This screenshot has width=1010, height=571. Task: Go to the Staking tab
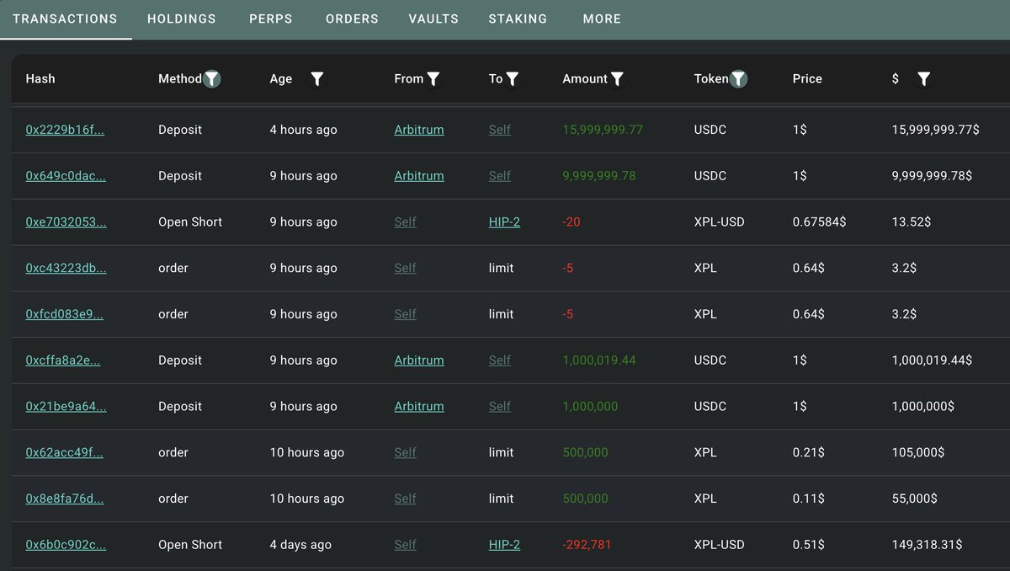click(x=518, y=19)
